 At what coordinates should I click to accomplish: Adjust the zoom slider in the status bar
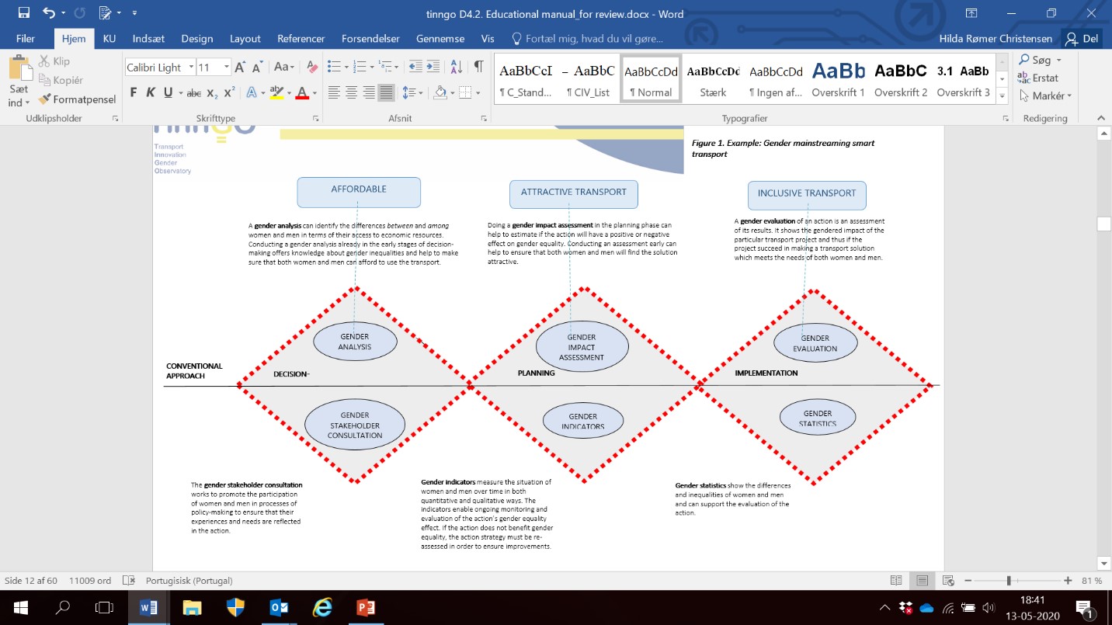(x=1009, y=581)
